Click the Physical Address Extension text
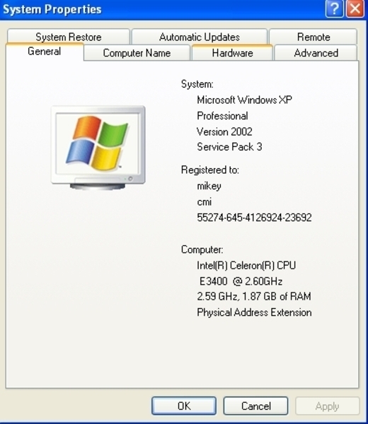This screenshot has height=424, width=368. [254, 312]
